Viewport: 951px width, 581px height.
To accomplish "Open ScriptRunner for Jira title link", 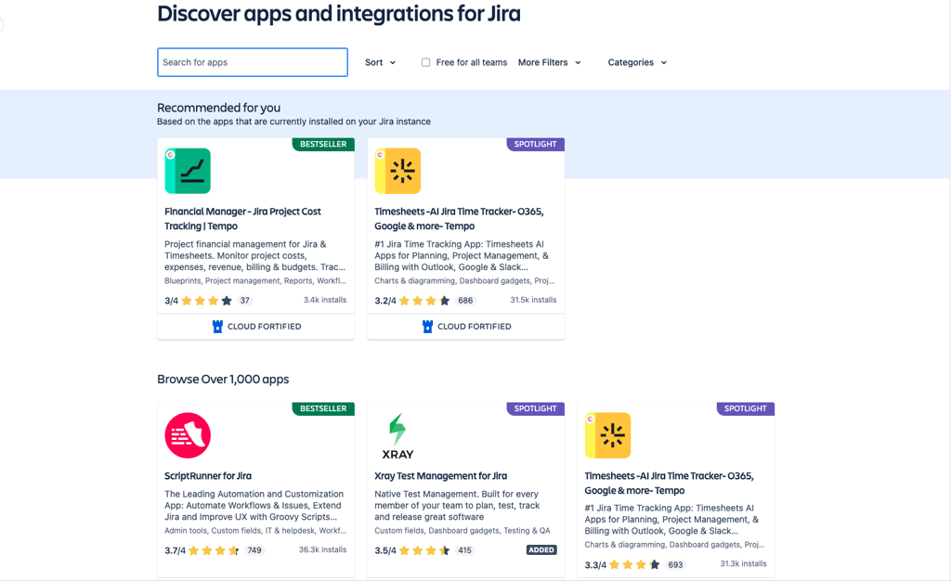I will (208, 476).
